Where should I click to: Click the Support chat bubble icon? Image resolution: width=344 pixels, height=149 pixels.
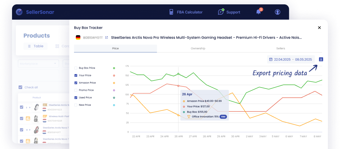pyautogui.click(x=221, y=12)
